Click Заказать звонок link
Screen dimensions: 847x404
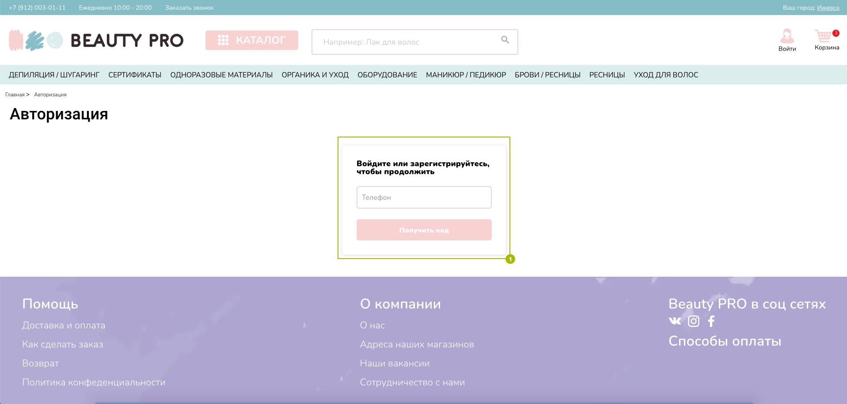click(189, 8)
